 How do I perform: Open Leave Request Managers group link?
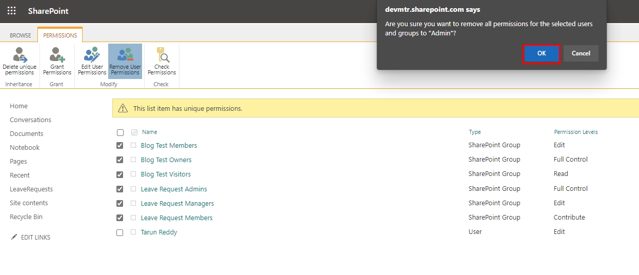click(177, 204)
